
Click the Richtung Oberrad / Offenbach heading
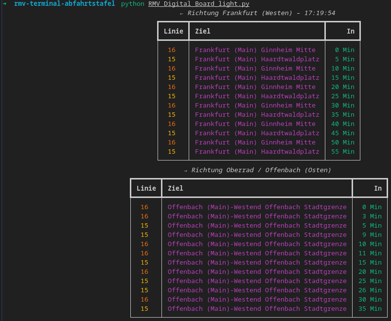coord(258,170)
